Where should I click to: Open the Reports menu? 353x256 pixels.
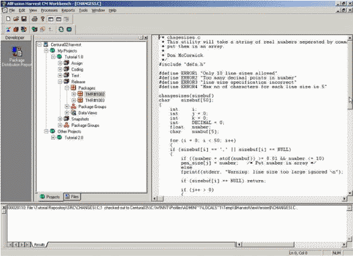tap(68, 10)
